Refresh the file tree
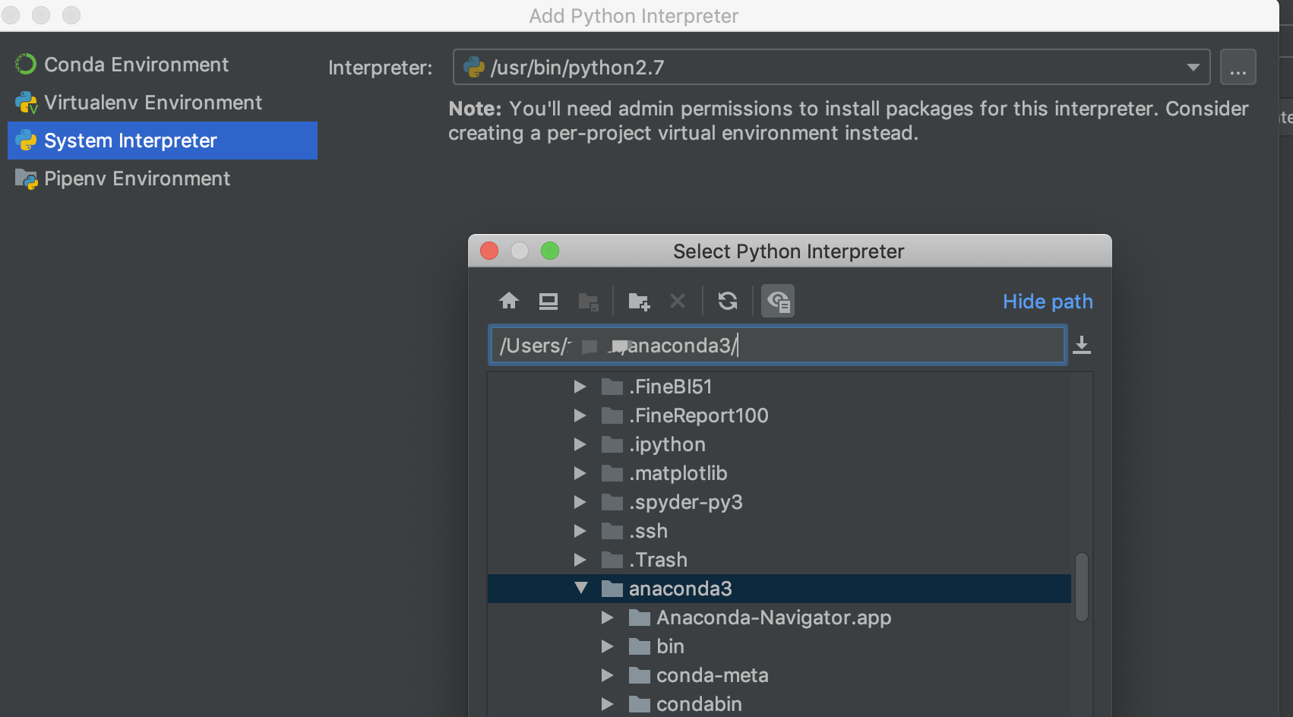Image resolution: width=1293 pixels, height=717 pixels. pos(728,302)
